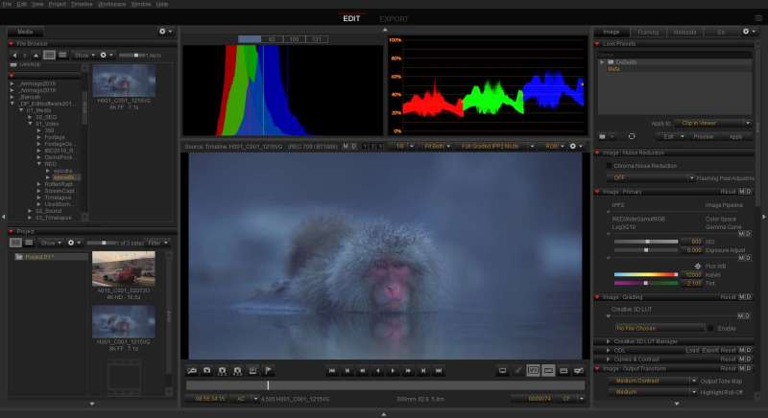768x418 pixels.
Task: Switch File Browser to list view
Action: click(x=62, y=56)
